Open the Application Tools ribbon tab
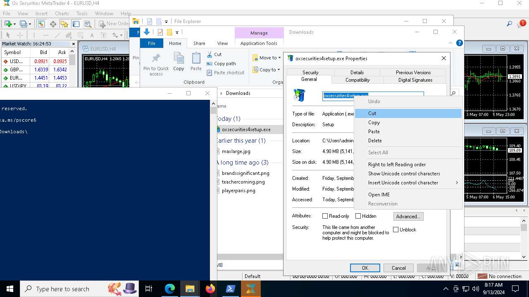Viewport: 529px width, 297px height. (259, 43)
